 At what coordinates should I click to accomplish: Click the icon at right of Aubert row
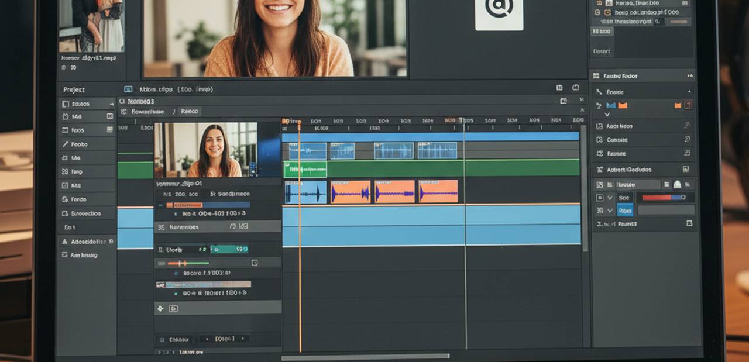pyautogui.click(x=686, y=170)
